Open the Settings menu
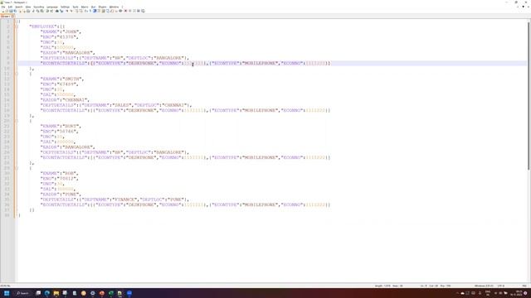The image size is (531, 298). (x=65, y=7)
